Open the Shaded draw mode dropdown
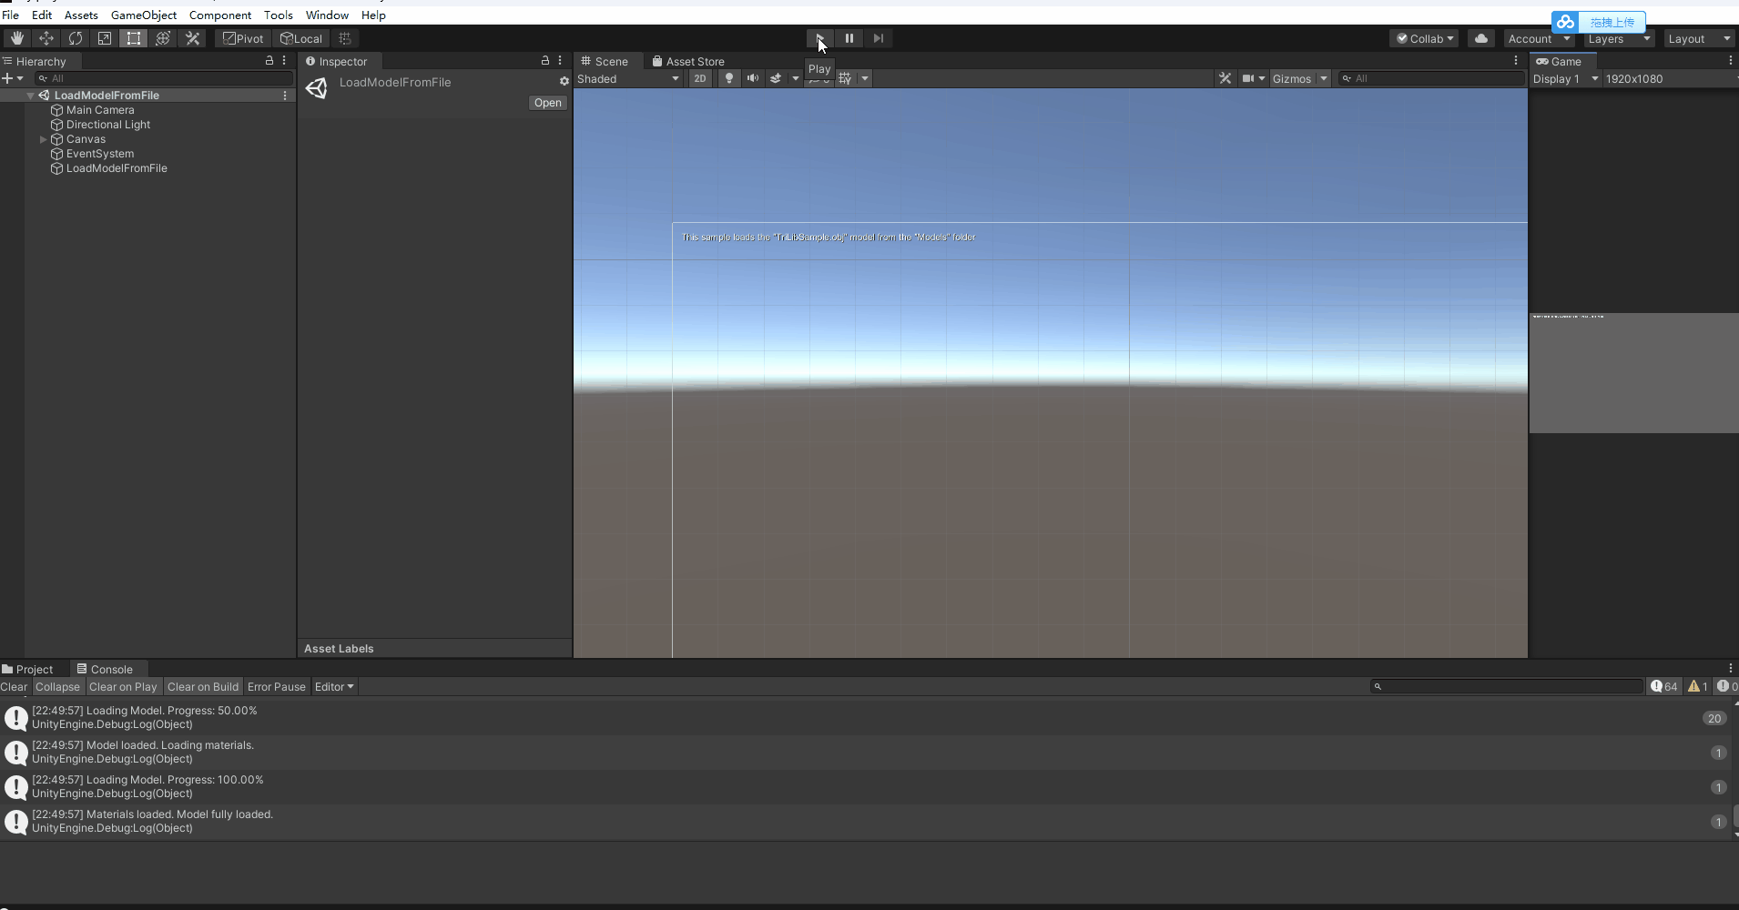 pos(628,78)
